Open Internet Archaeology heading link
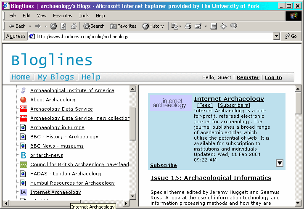 point(229,99)
